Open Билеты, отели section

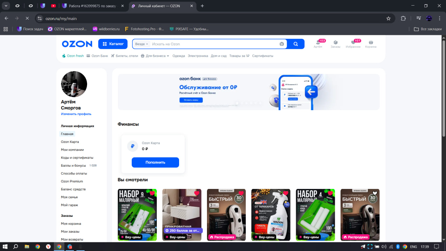click(x=124, y=56)
